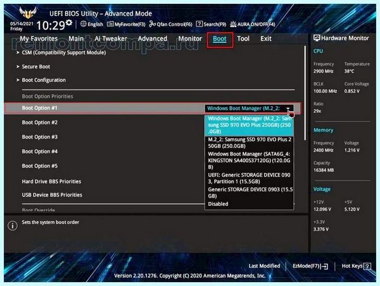Click +12V value 12.096 V
380x286 pixels.
coord(322,209)
